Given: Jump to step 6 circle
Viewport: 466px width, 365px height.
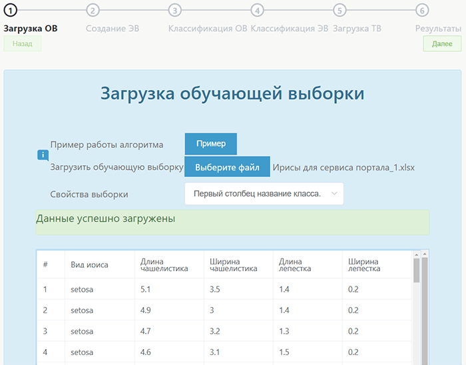Looking at the screenshot, I should point(422,11).
